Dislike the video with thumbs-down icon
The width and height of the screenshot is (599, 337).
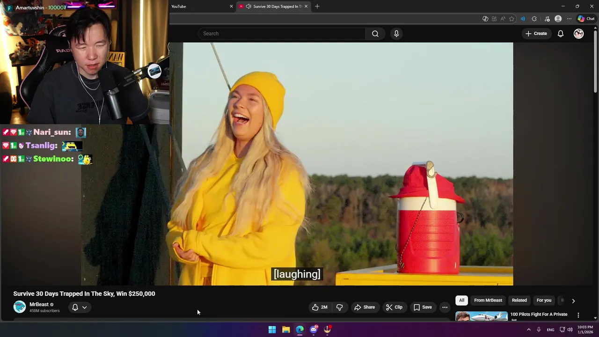[x=340, y=307]
